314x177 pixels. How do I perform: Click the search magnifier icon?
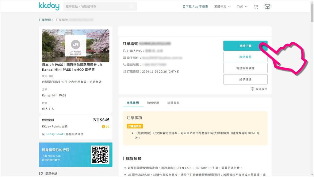(x=132, y=7)
